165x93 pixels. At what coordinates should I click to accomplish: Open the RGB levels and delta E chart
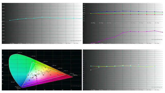[123, 24]
